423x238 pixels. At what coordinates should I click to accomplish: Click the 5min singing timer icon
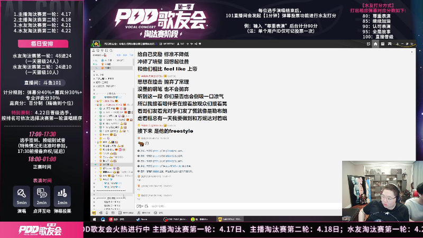[22, 196]
